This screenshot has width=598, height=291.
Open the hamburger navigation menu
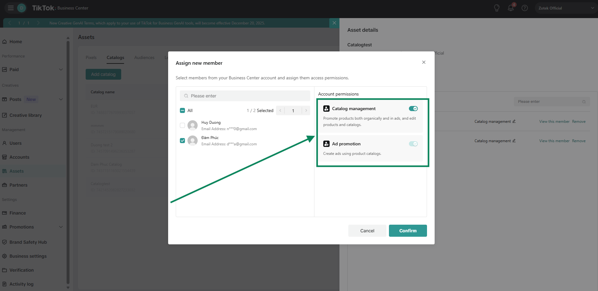pos(10,8)
